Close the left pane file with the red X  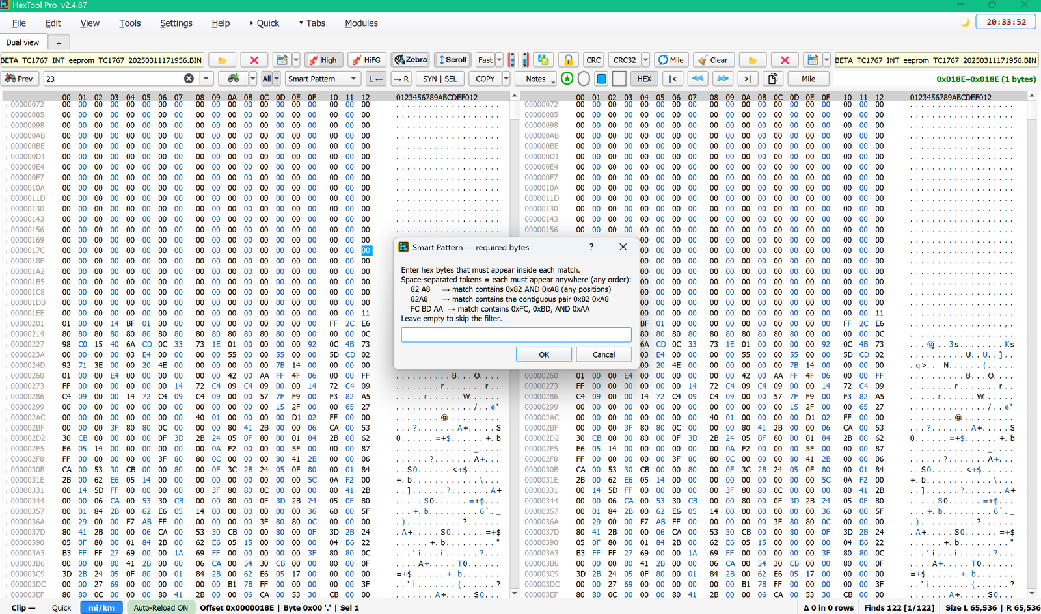[254, 60]
